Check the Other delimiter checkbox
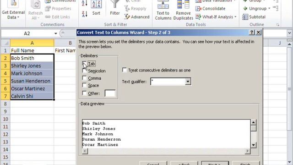The width and height of the screenshot is (293, 165). [x=84, y=93]
